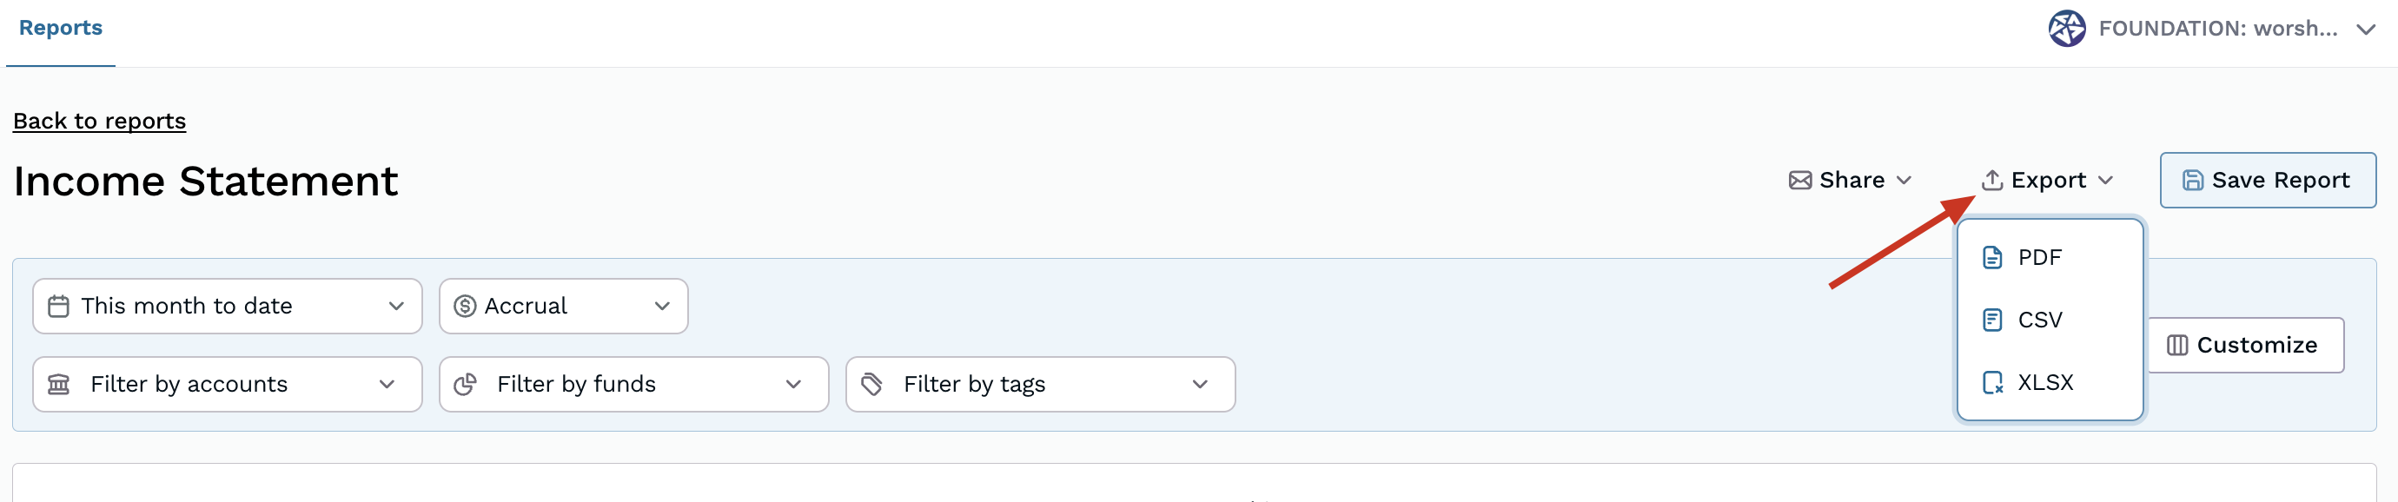Click the envelope Share icon
The width and height of the screenshot is (2398, 502).
click(1799, 181)
